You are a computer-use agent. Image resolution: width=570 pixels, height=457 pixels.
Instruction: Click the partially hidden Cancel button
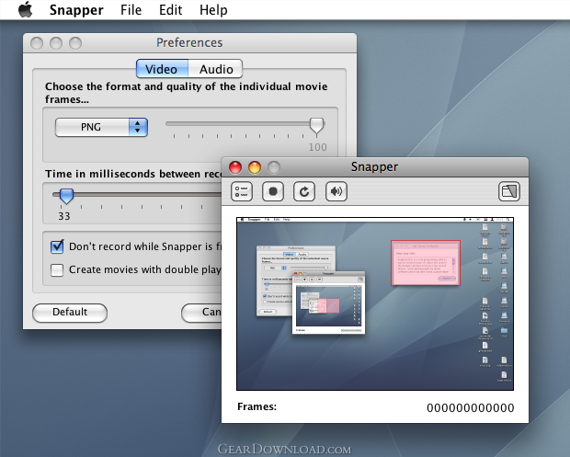point(201,313)
